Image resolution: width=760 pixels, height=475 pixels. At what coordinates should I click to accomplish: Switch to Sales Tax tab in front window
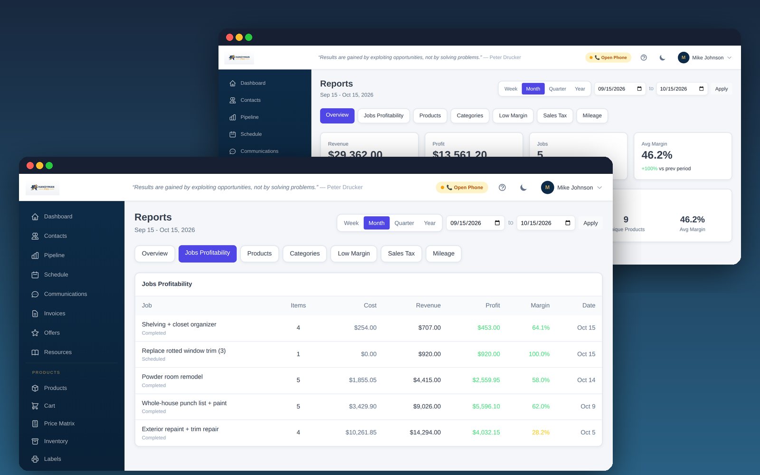click(x=401, y=254)
